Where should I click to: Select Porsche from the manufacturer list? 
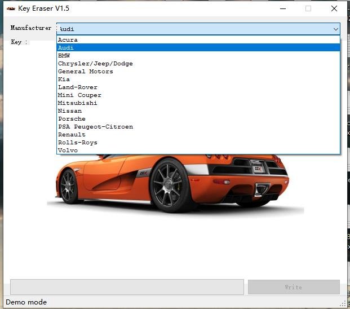[x=72, y=119]
